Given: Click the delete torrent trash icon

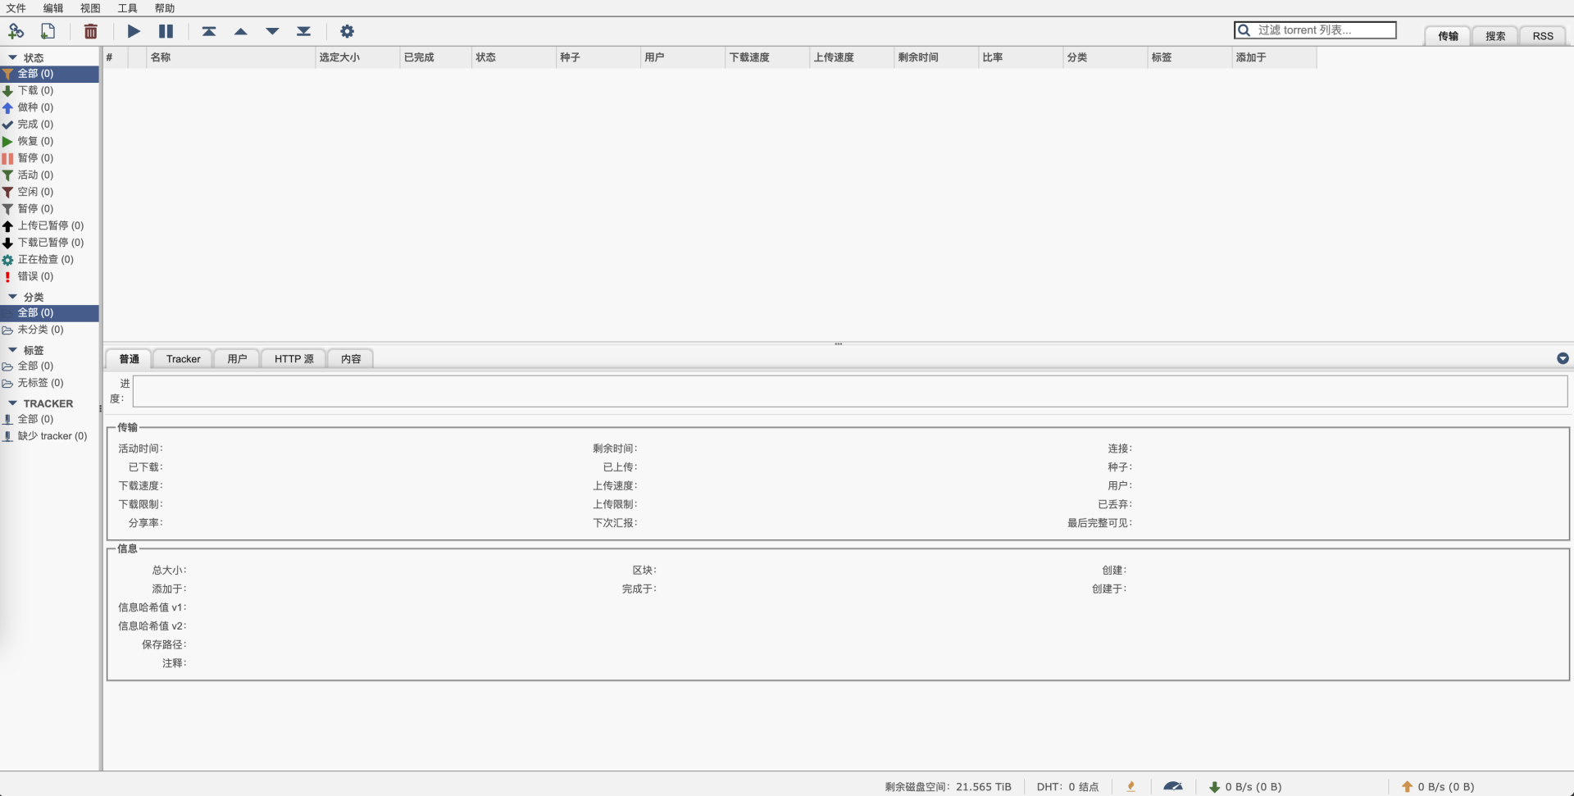Looking at the screenshot, I should 91,31.
